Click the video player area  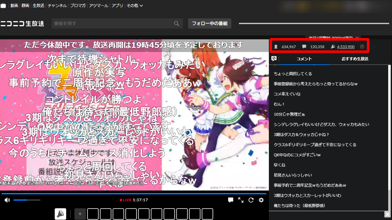click(134, 115)
